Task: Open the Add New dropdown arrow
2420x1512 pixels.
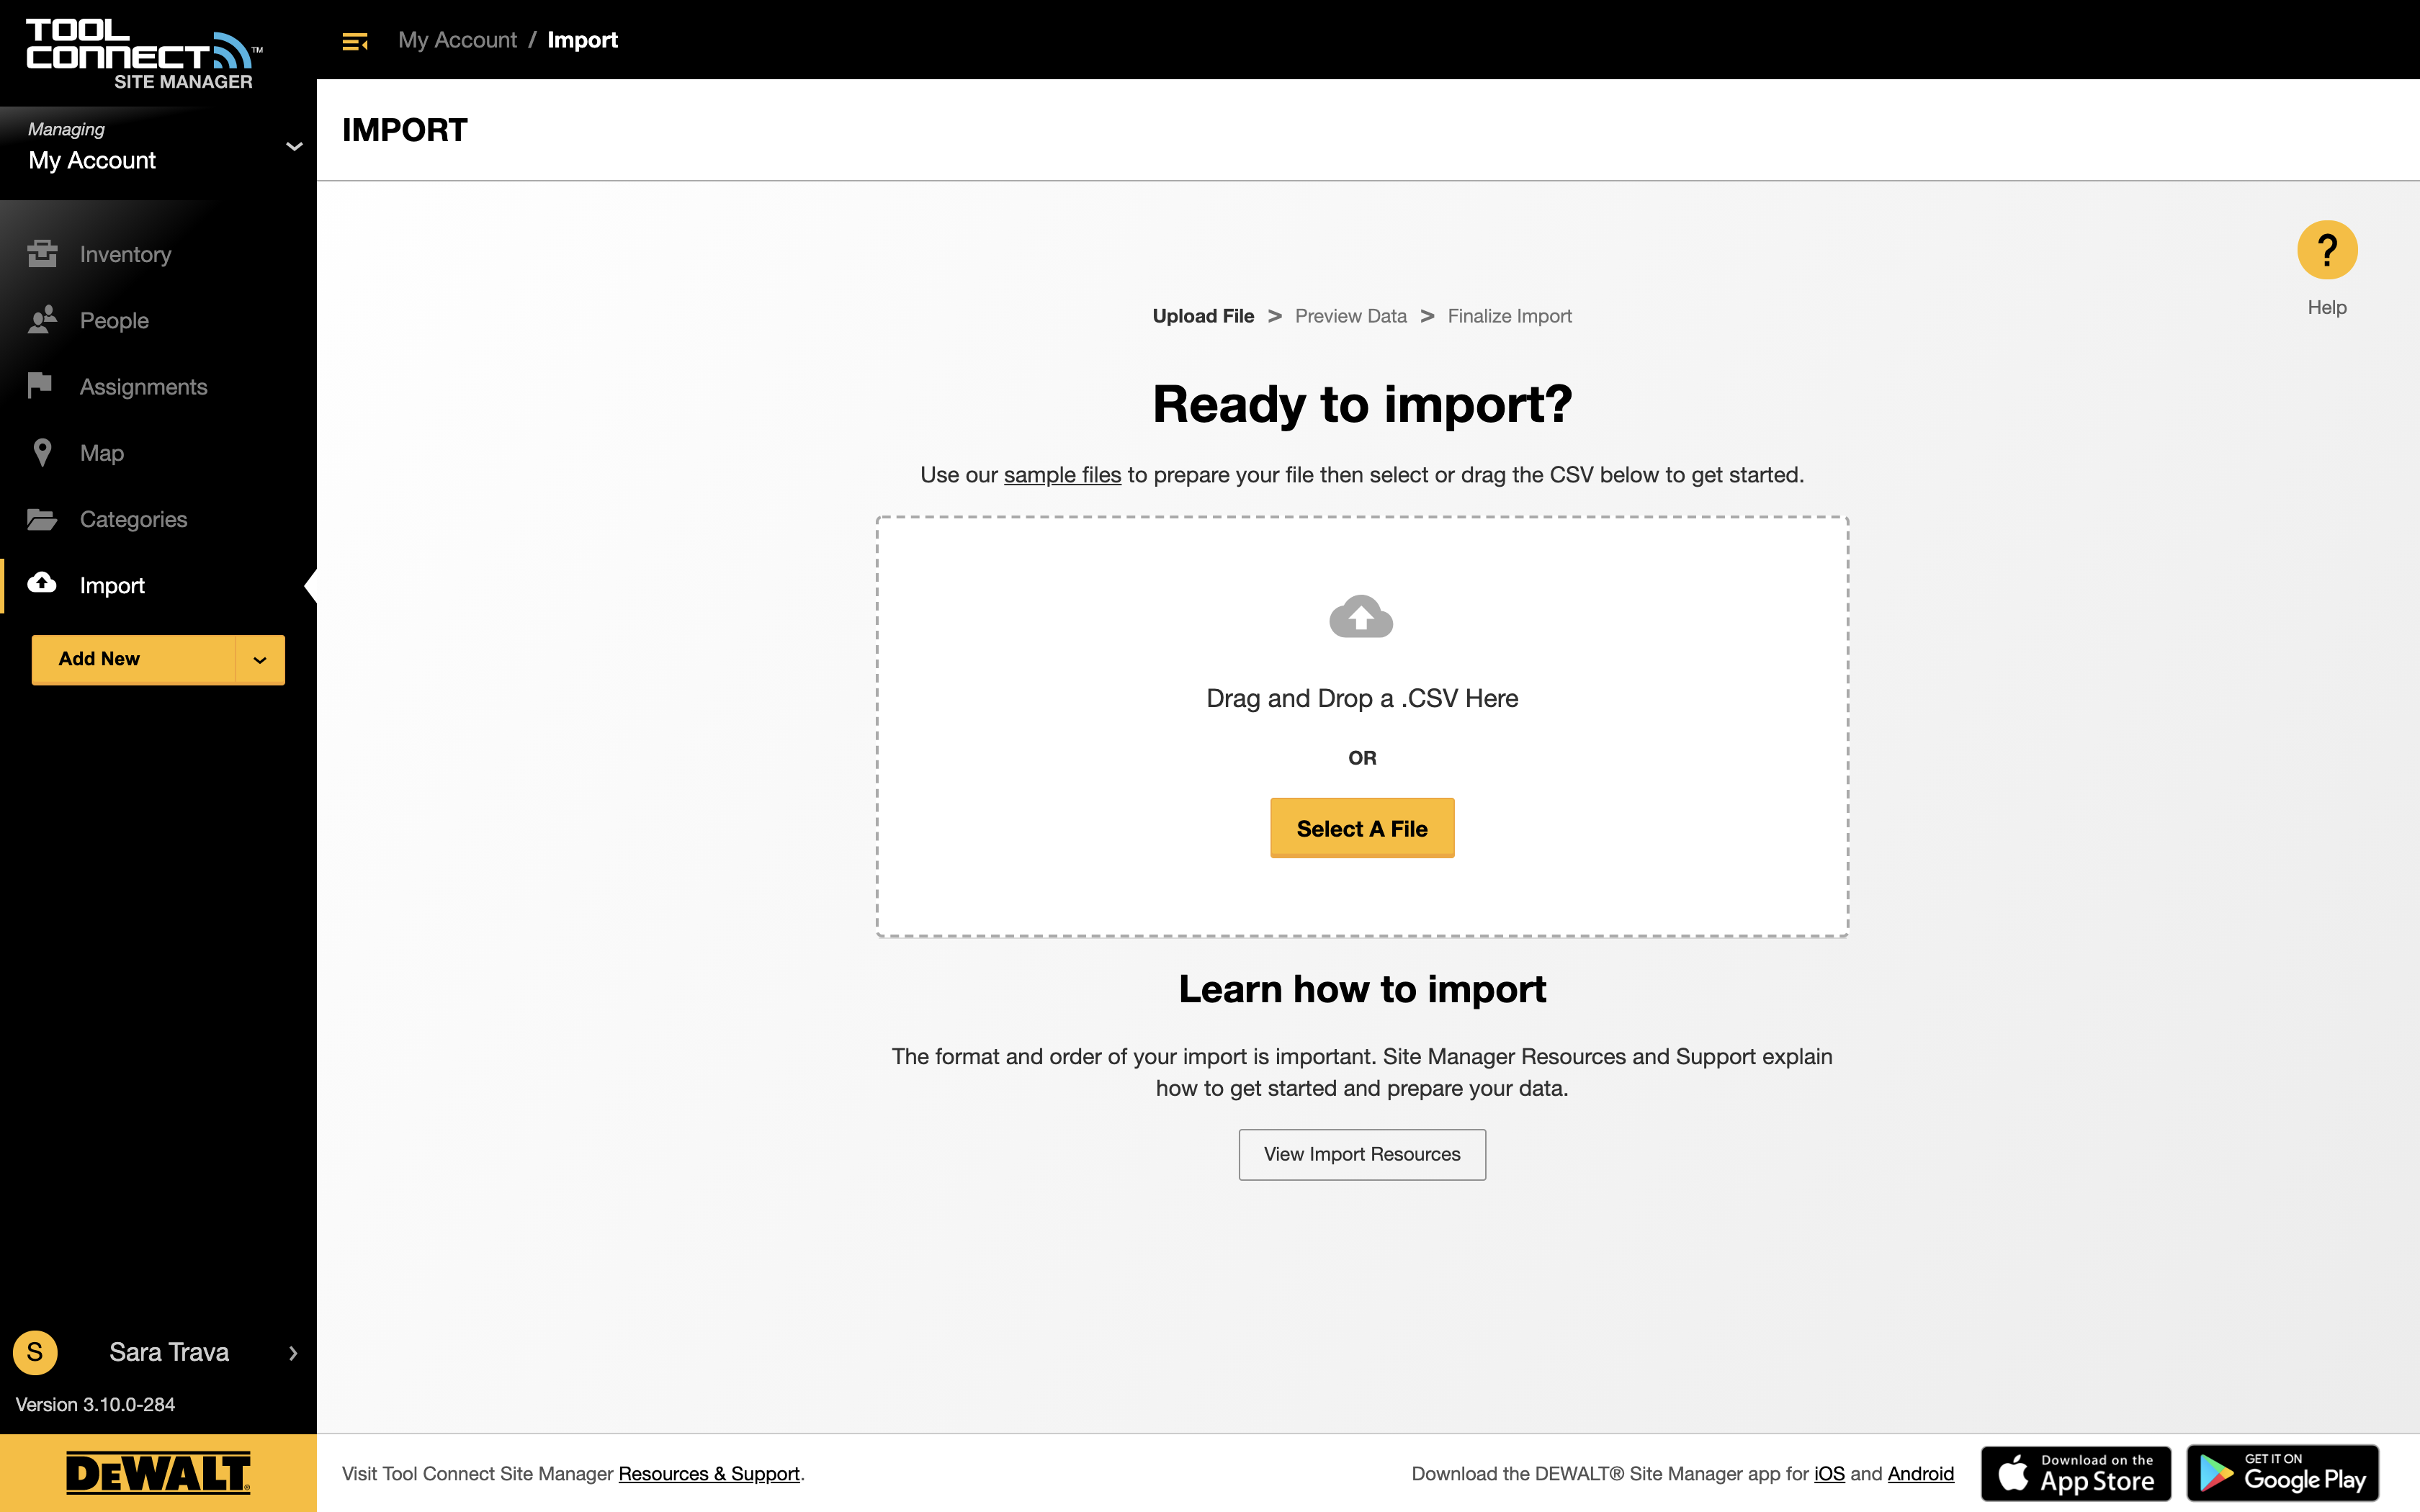Action: point(260,660)
